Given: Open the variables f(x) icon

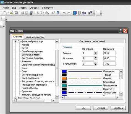Looking at the screenshot, I should click(x=84, y=13).
